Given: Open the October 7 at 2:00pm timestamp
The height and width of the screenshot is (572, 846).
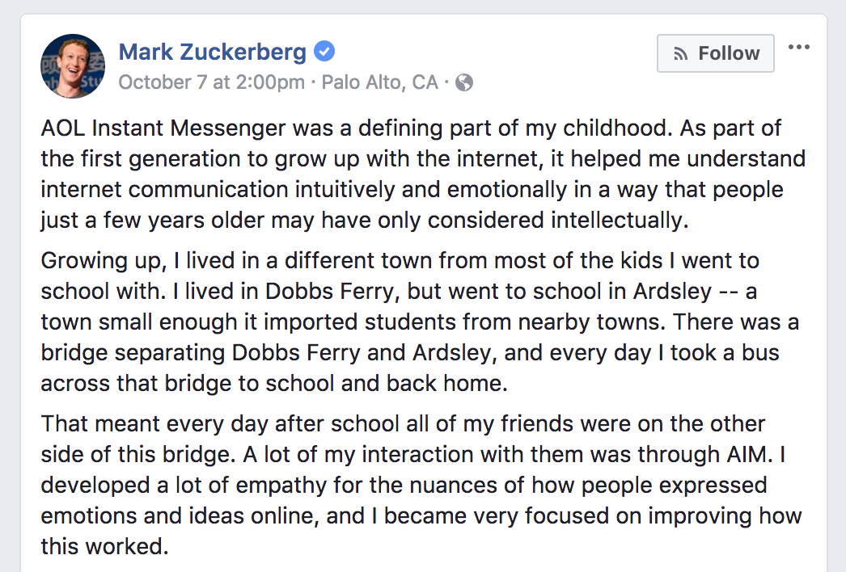Looking at the screenshot, I should coord(212,82).
